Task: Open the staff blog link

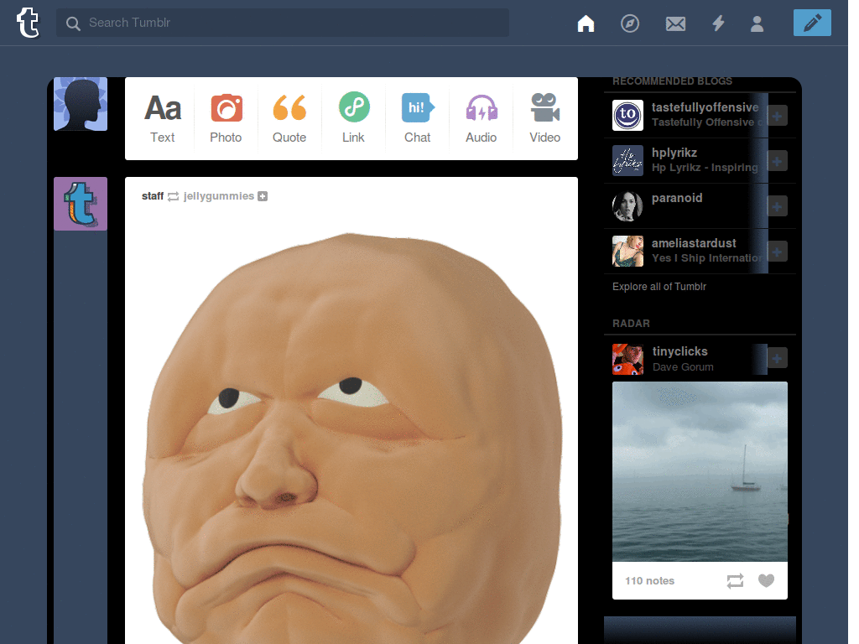Action: coord(153,196)
